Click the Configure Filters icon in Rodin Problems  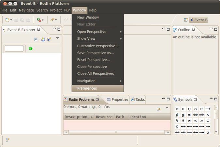pyautogui.click(x=159, y=109)
